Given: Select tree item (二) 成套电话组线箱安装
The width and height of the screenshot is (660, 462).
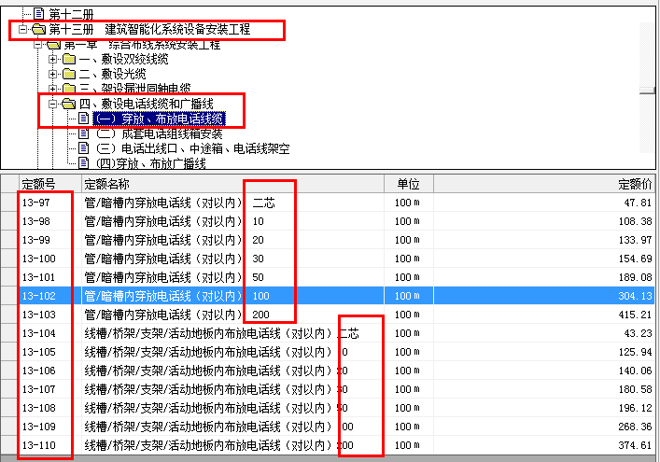Looking at the screenshot, I should [159, 133].
